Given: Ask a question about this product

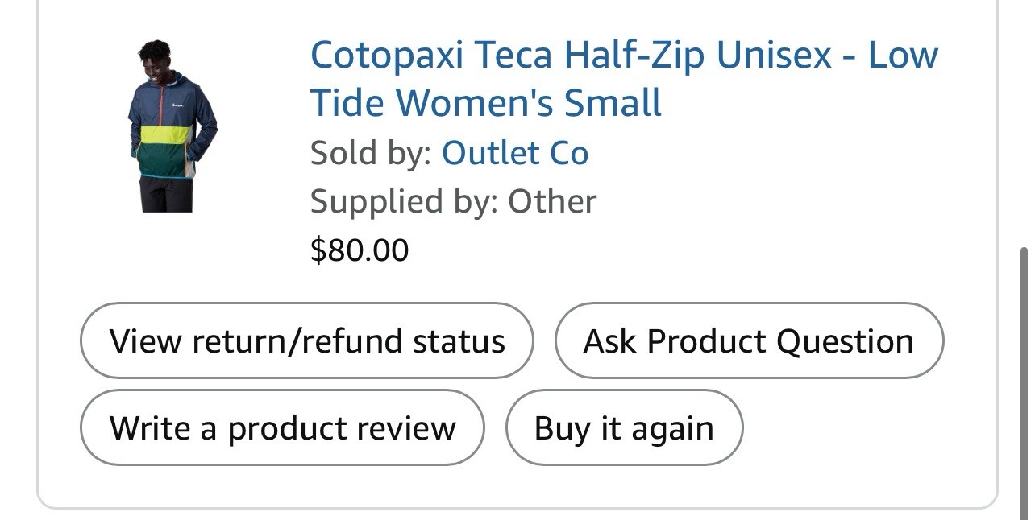Looking at the screenshot, I should pos(748,341).
